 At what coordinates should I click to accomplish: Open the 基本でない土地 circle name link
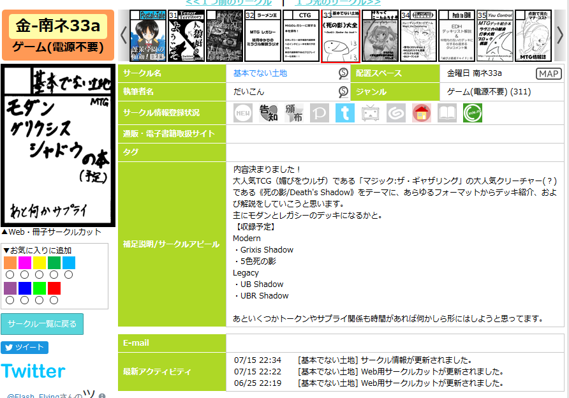[260, 73]
